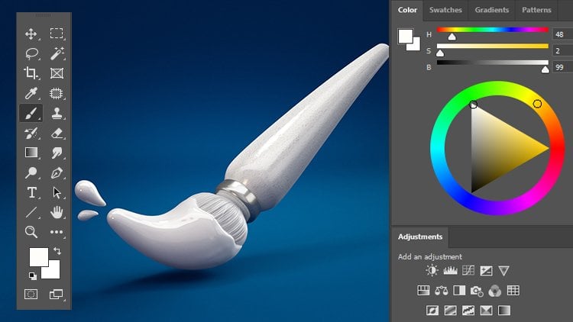Add a Color Balance adjustment
This screenshot has width=573, height=322.
pos(442,291)
